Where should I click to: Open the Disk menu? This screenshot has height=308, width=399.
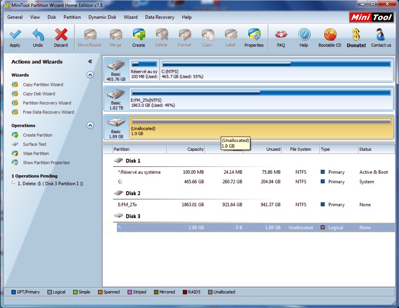tap(52, 17)
